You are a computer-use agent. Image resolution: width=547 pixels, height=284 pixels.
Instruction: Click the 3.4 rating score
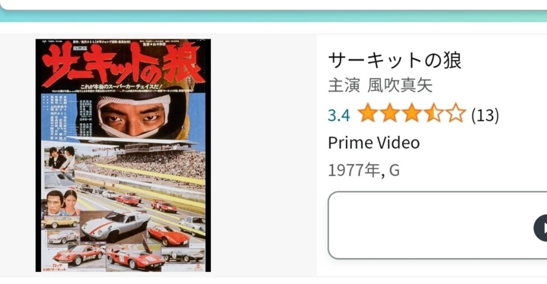coord(339,115)
